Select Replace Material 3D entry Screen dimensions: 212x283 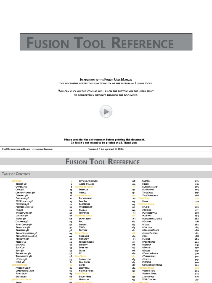coord(26,233)
